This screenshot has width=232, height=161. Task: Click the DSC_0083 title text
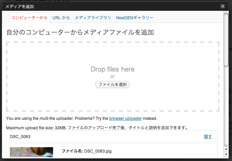(20, 137)
